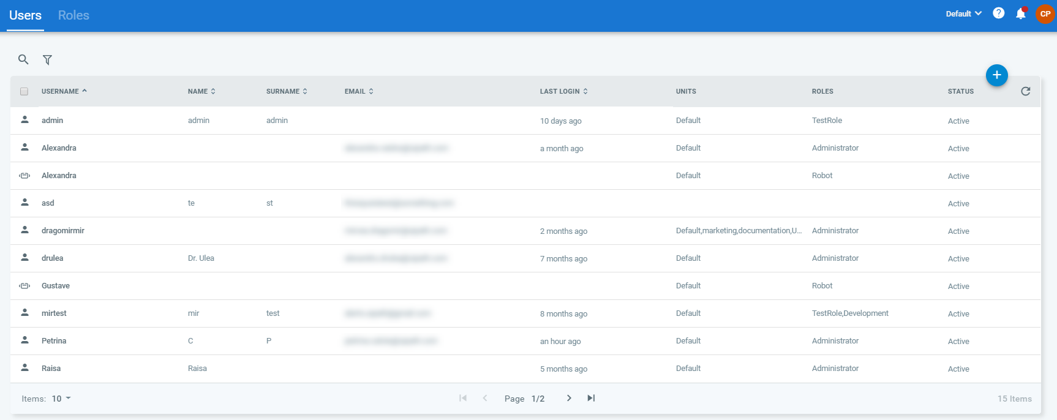Select the drulea username
The image size is (1057, 420).
(52, 258)
